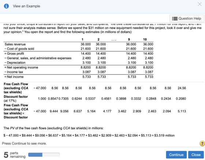Select the Cost of goods sold label
Viewport: 205px width, 160px height.
(19, 49)
